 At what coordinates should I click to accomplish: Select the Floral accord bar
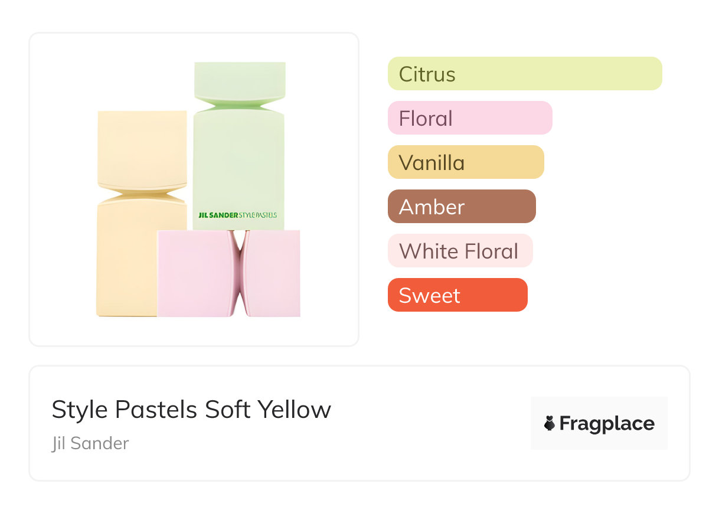[470, 118]
